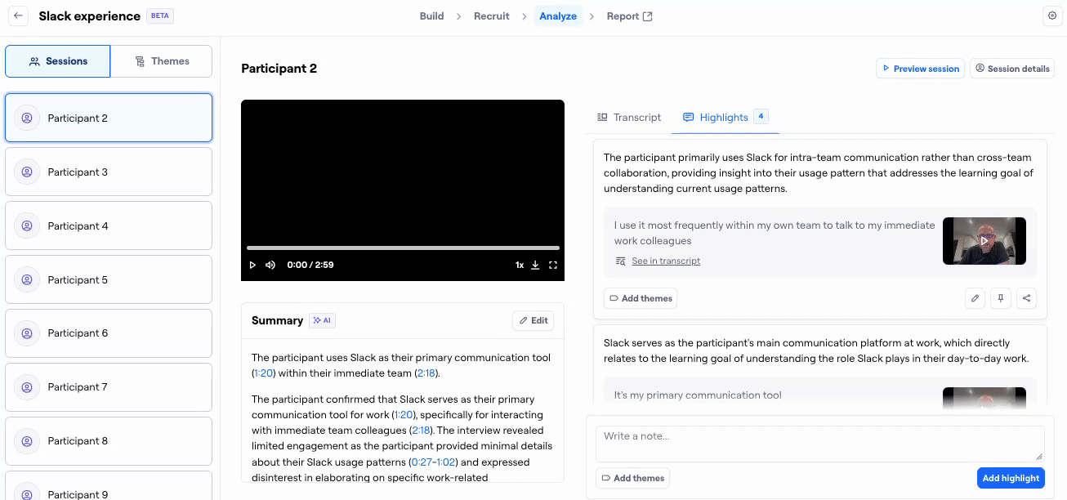1067x500 pixels.
Task: Click the BETA badge
Action: 160,16
